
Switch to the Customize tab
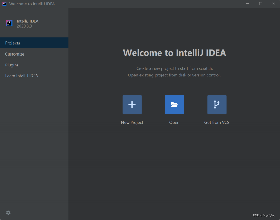click(15, 54)
